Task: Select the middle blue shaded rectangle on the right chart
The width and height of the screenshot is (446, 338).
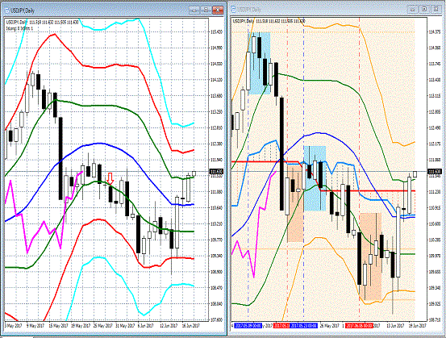Action: 315,178
